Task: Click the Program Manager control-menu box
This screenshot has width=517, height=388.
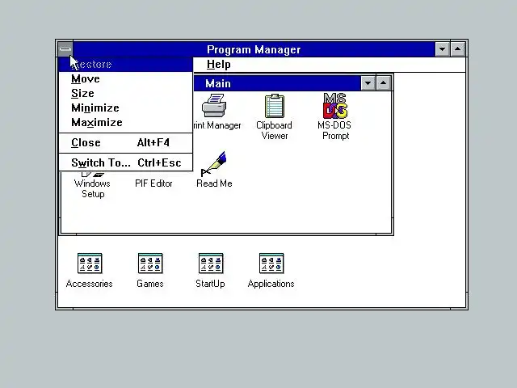Action: (x=65, y=49)
